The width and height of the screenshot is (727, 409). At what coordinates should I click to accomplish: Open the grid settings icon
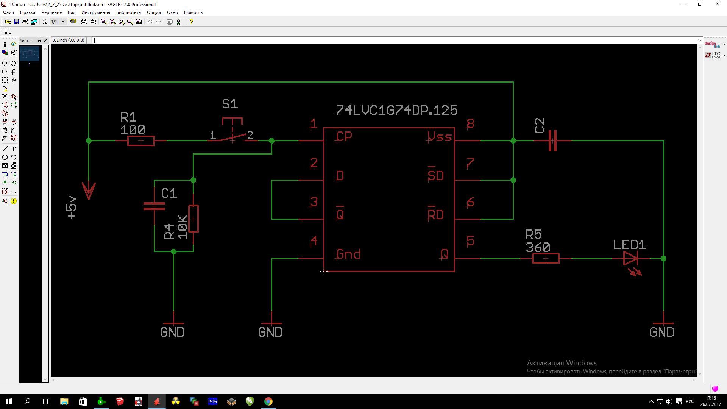[8, 31]
